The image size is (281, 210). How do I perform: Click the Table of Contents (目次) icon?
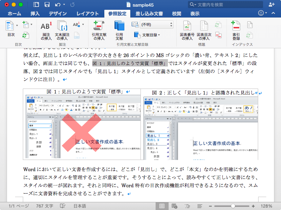pos(10,26)
